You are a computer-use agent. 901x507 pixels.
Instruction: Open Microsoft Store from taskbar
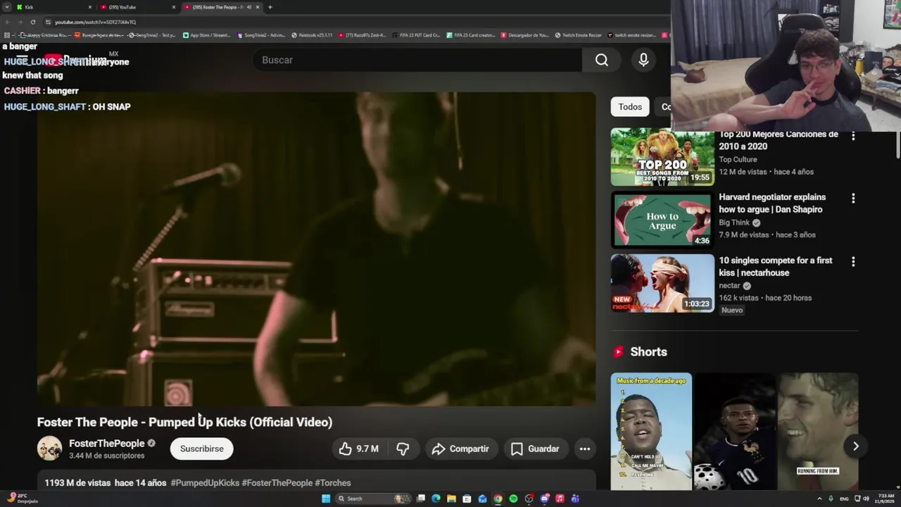click(467, 499)
